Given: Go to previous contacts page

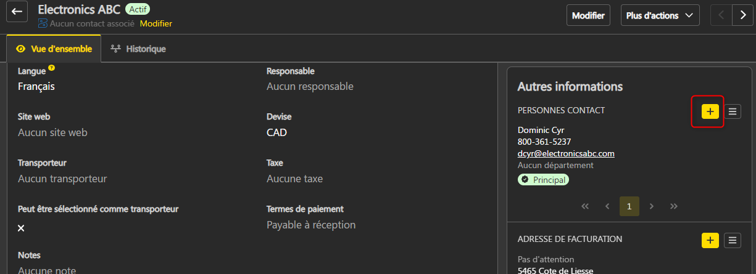Looking at the screenshot, I should (x=607, y=206).
